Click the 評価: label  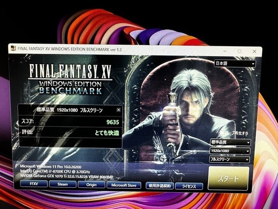27,132
